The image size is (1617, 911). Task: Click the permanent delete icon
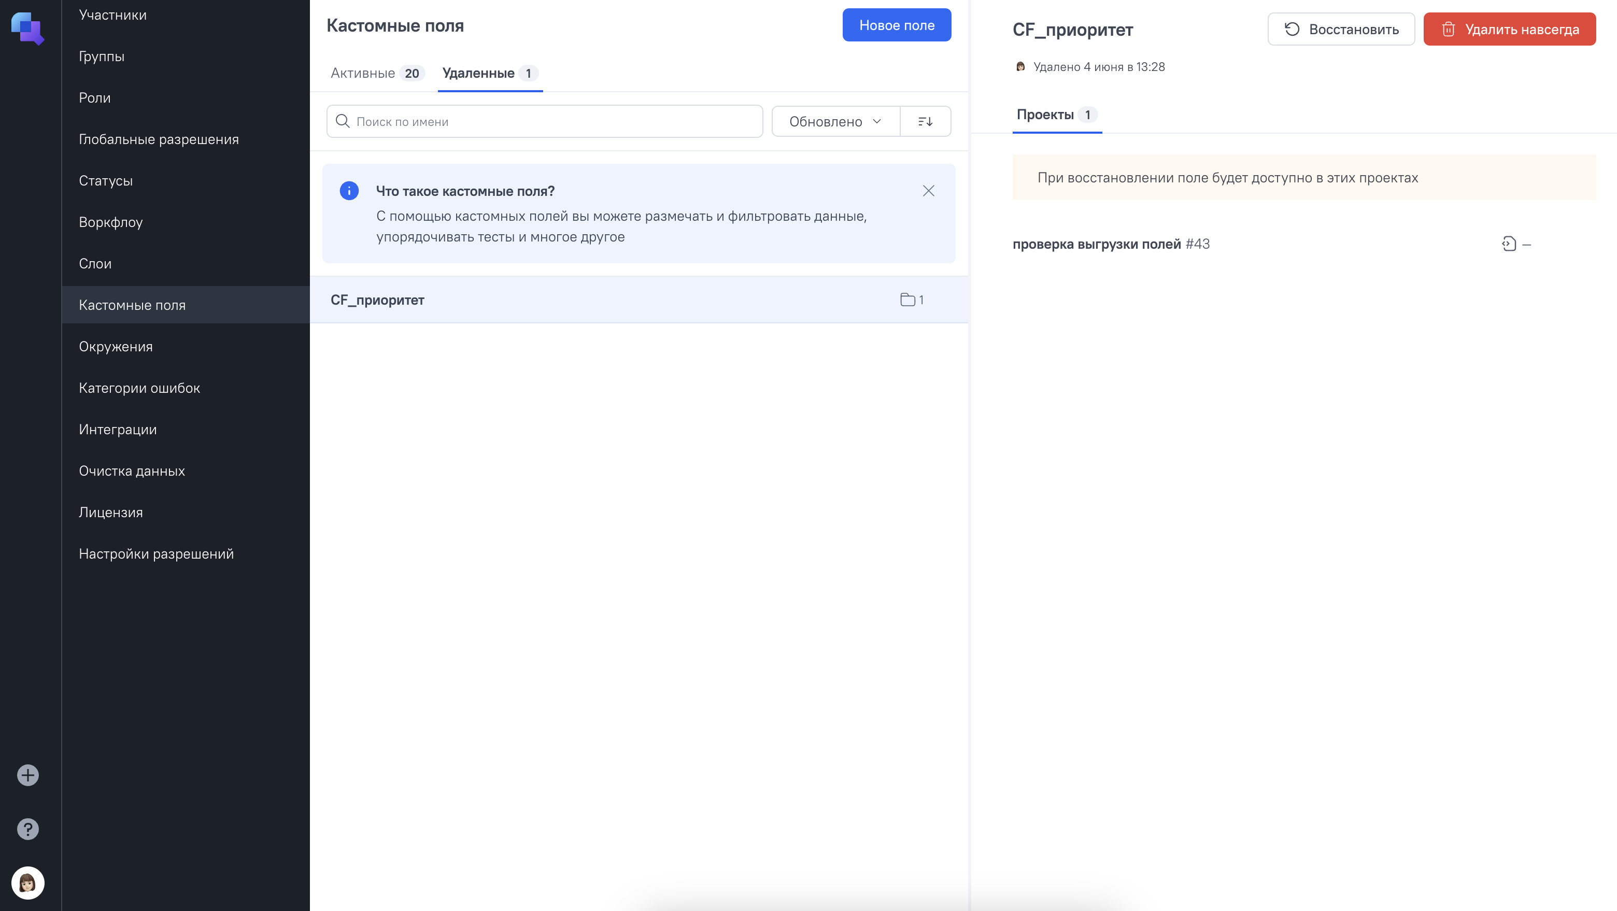[1448, 29]
